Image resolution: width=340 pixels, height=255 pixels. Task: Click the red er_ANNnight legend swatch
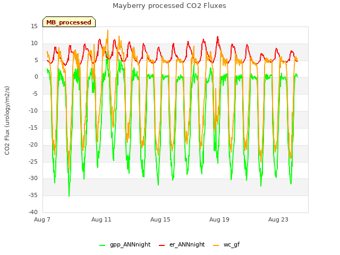161,245
